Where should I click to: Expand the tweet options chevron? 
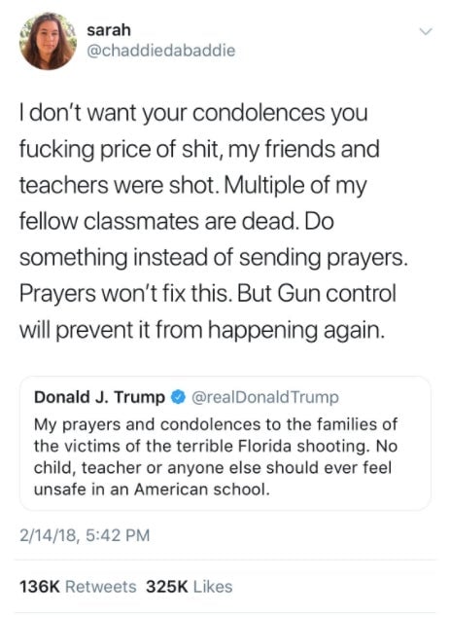(426, 31)
